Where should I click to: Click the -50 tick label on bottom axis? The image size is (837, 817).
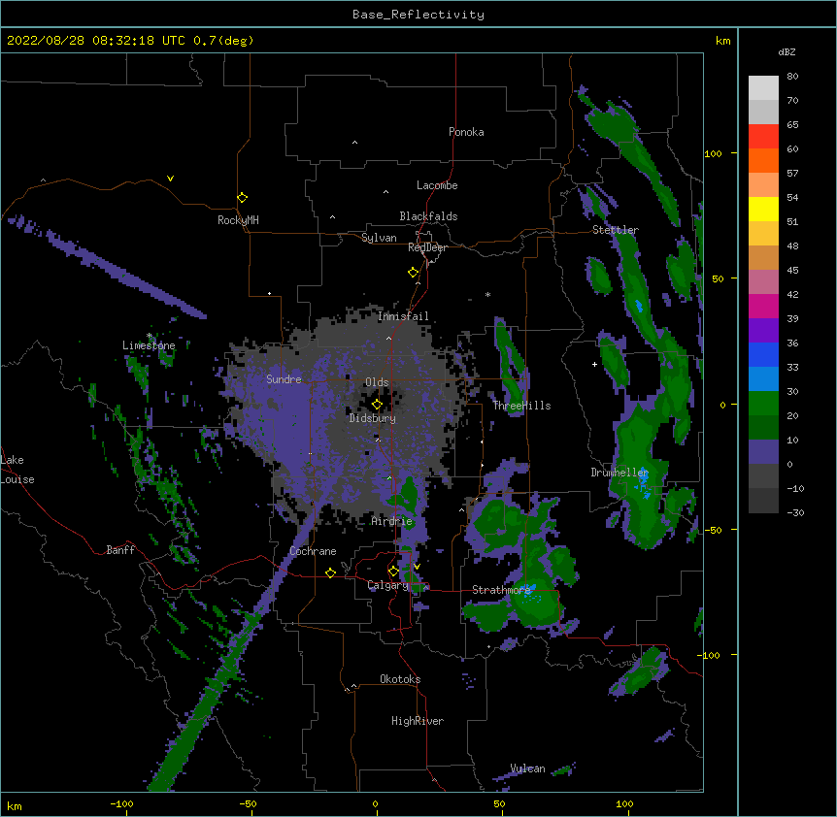tap(248, 804)
